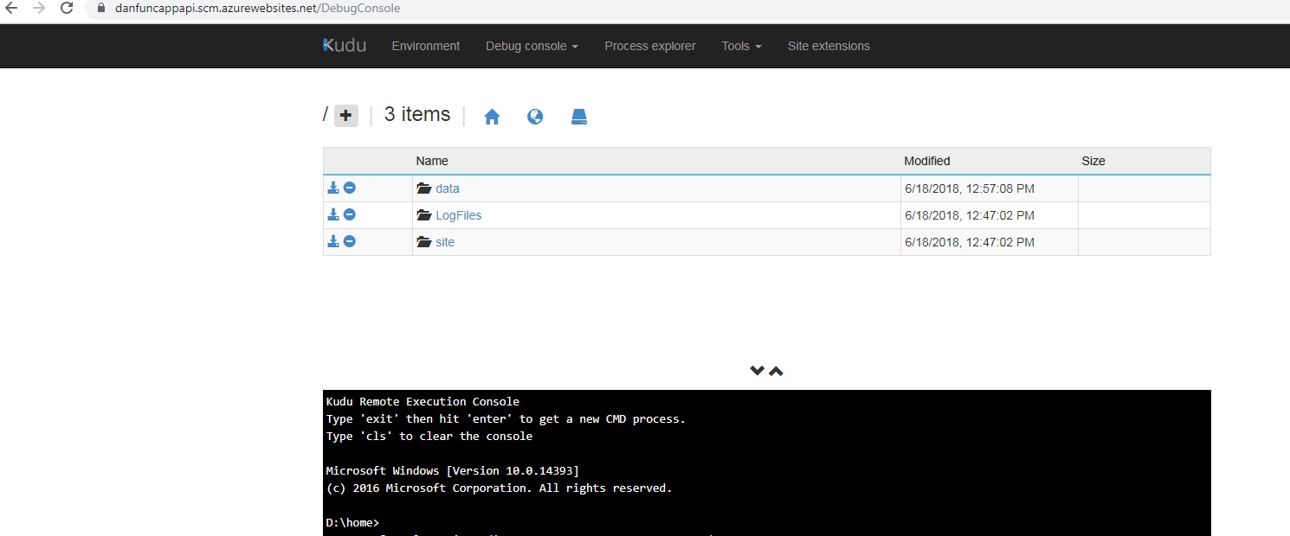Screen dimensions: 1290x536
Task: Delete the LogFiles folder
Action: (x=350, y=214)
